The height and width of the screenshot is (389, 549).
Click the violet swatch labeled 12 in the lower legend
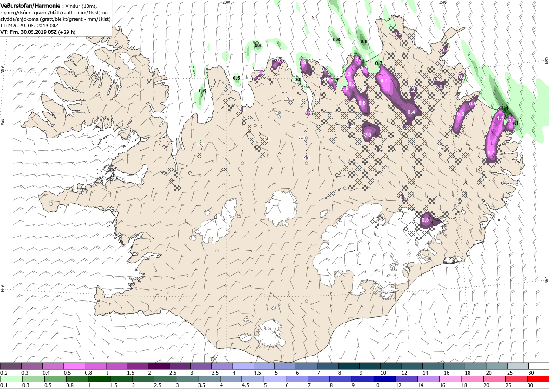[x=407, y=379]
